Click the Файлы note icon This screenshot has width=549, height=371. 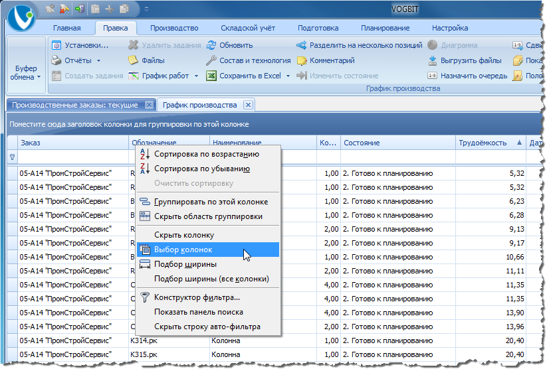[x=133, y=60]
